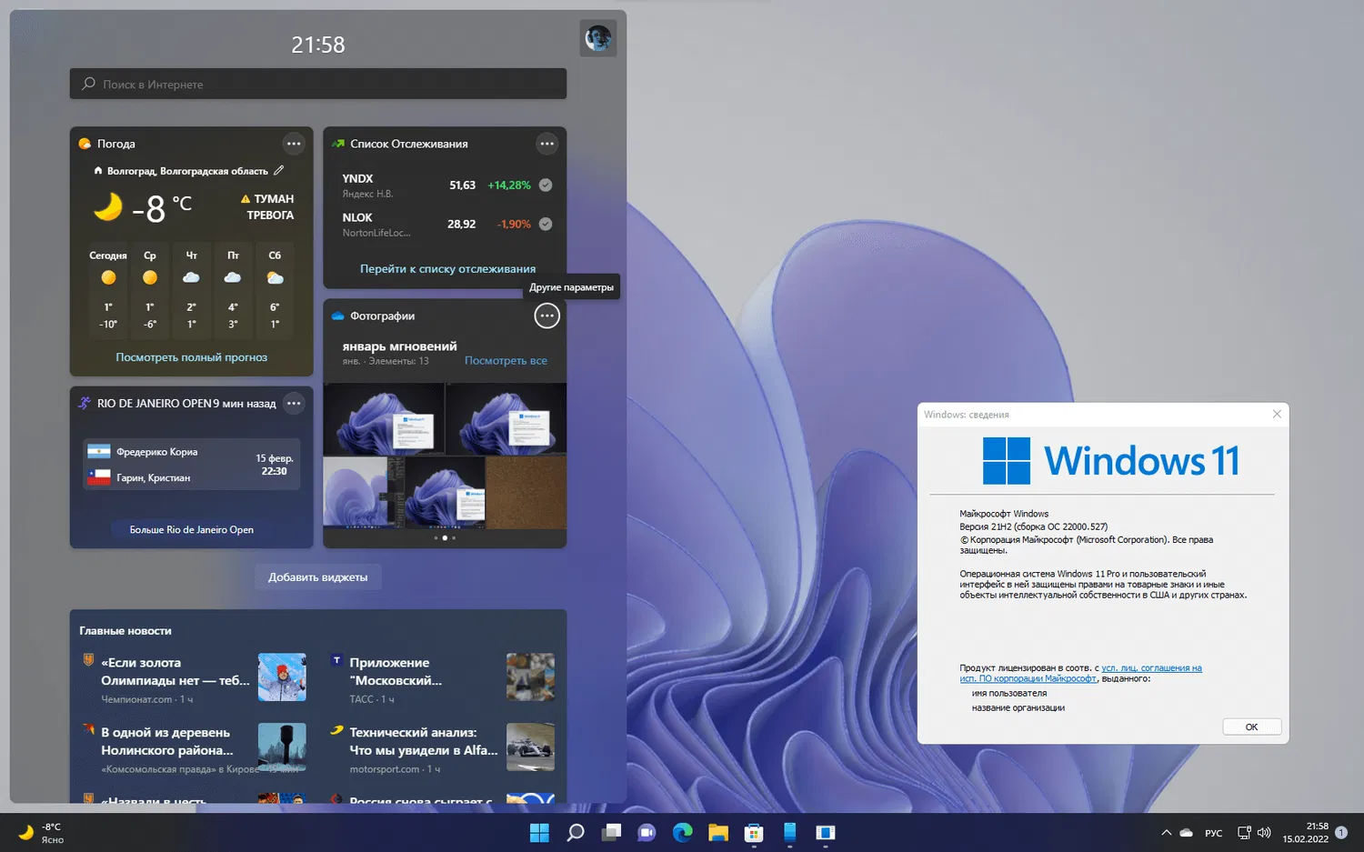Open the Технический анализ news headline
1364x852 pixels.
424,741
